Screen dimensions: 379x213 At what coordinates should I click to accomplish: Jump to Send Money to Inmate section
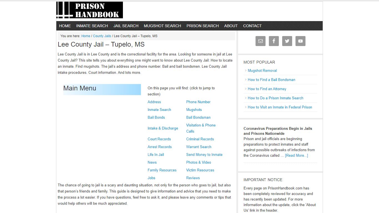pos(204,154)
